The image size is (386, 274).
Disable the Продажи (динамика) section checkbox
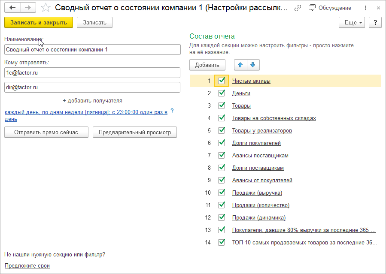pos(222,217)
